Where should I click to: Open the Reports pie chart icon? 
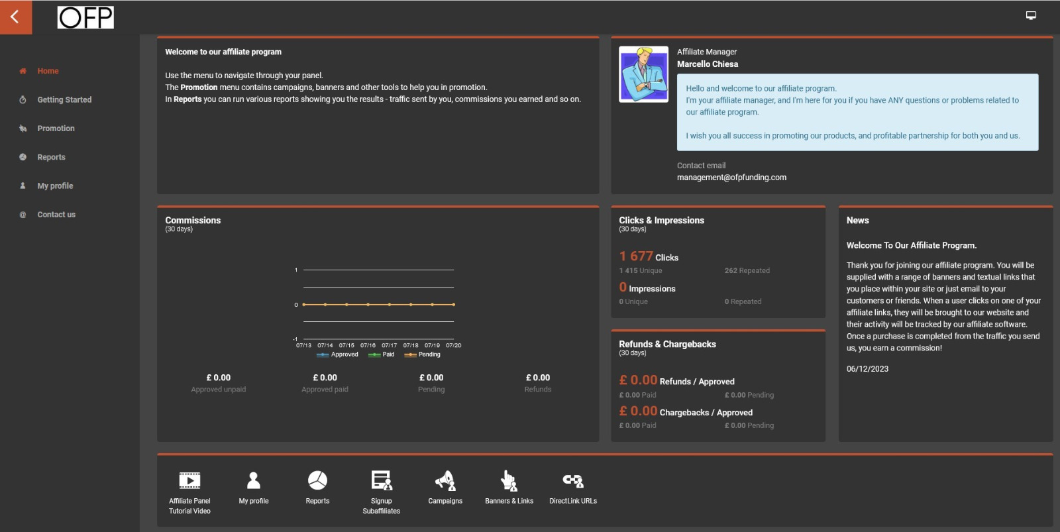coord(317,481)
